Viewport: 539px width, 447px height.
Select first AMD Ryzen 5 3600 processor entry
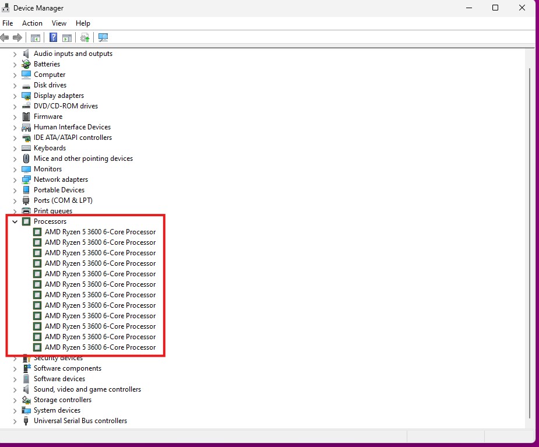(x=100, y=232)
